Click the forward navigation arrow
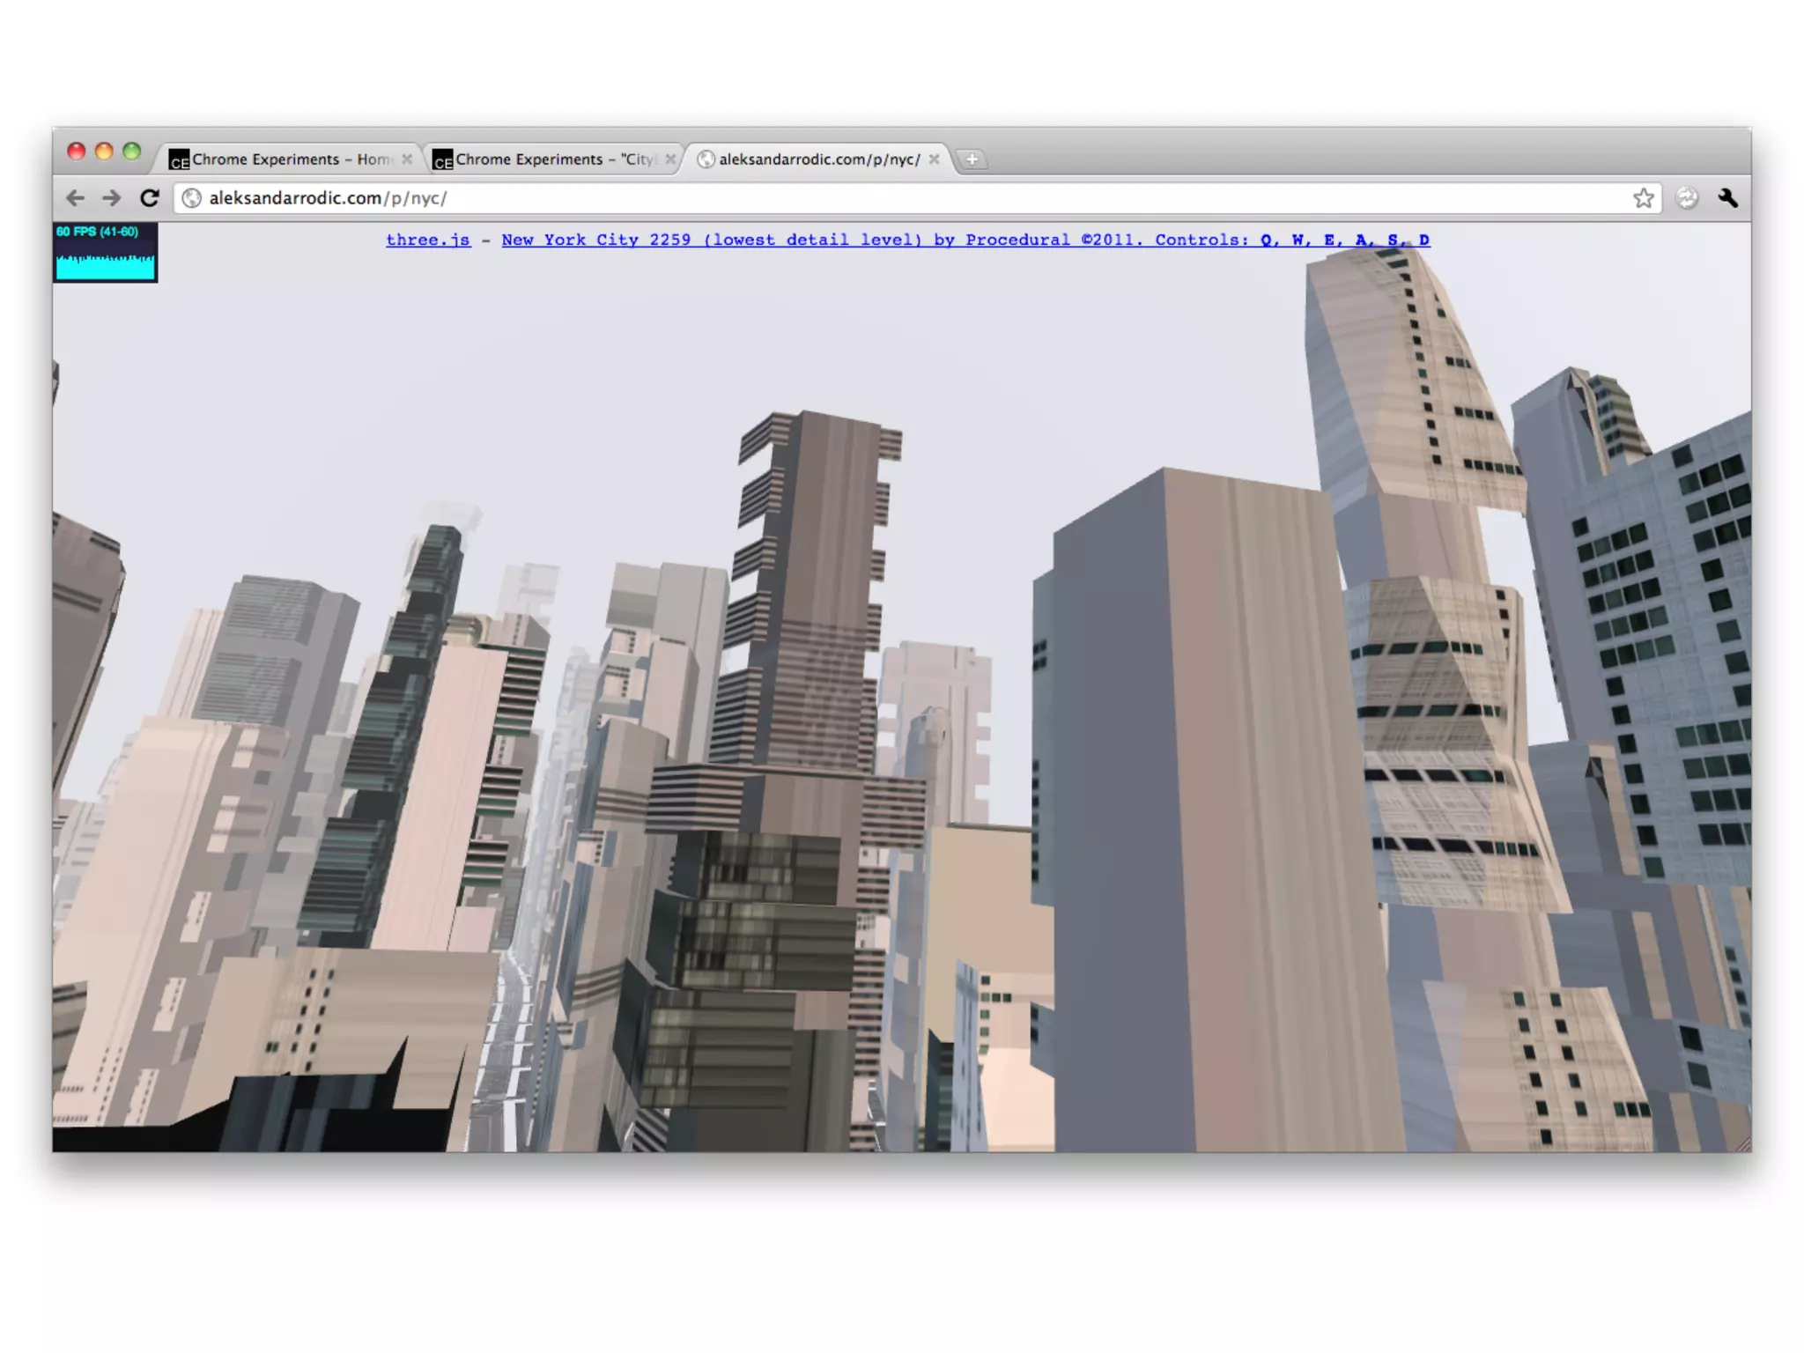The height and width of the screenshot is (1353, 1804). [x=112, y=198]
